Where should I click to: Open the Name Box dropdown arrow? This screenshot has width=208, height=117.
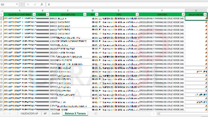17,4
